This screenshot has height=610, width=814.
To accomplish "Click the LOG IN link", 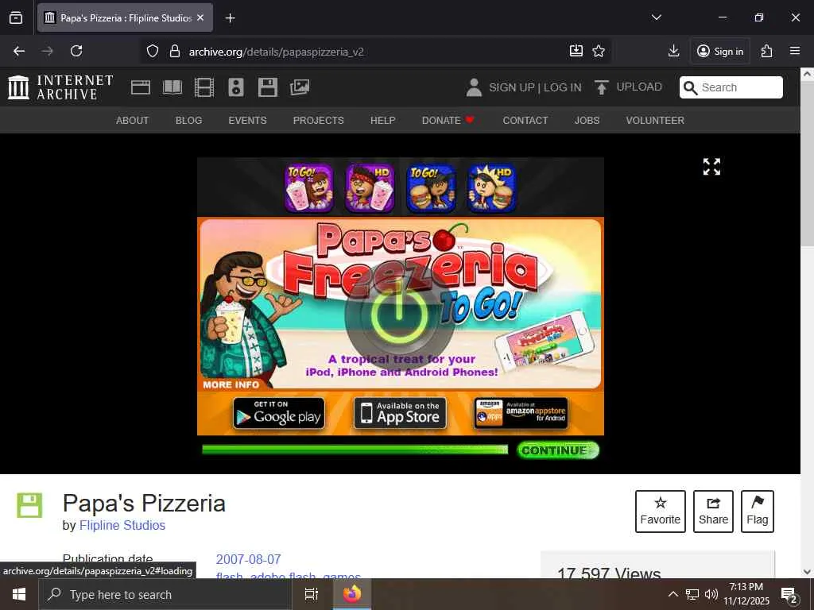I will pos(562,87).
